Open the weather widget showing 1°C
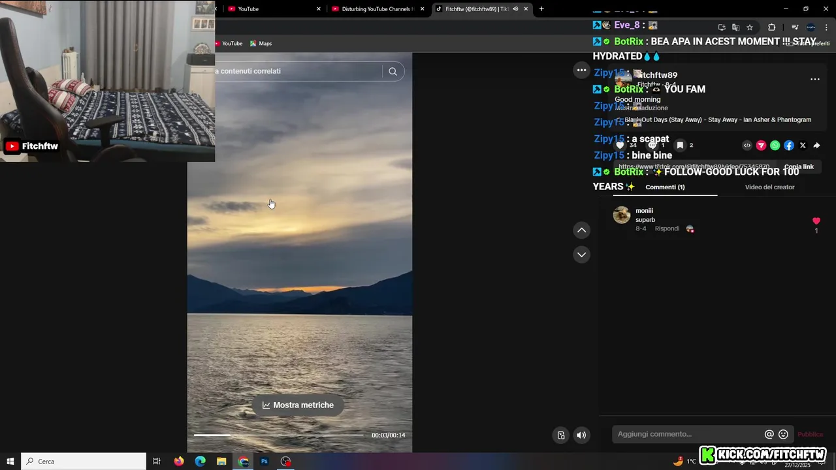 [684, 462]
